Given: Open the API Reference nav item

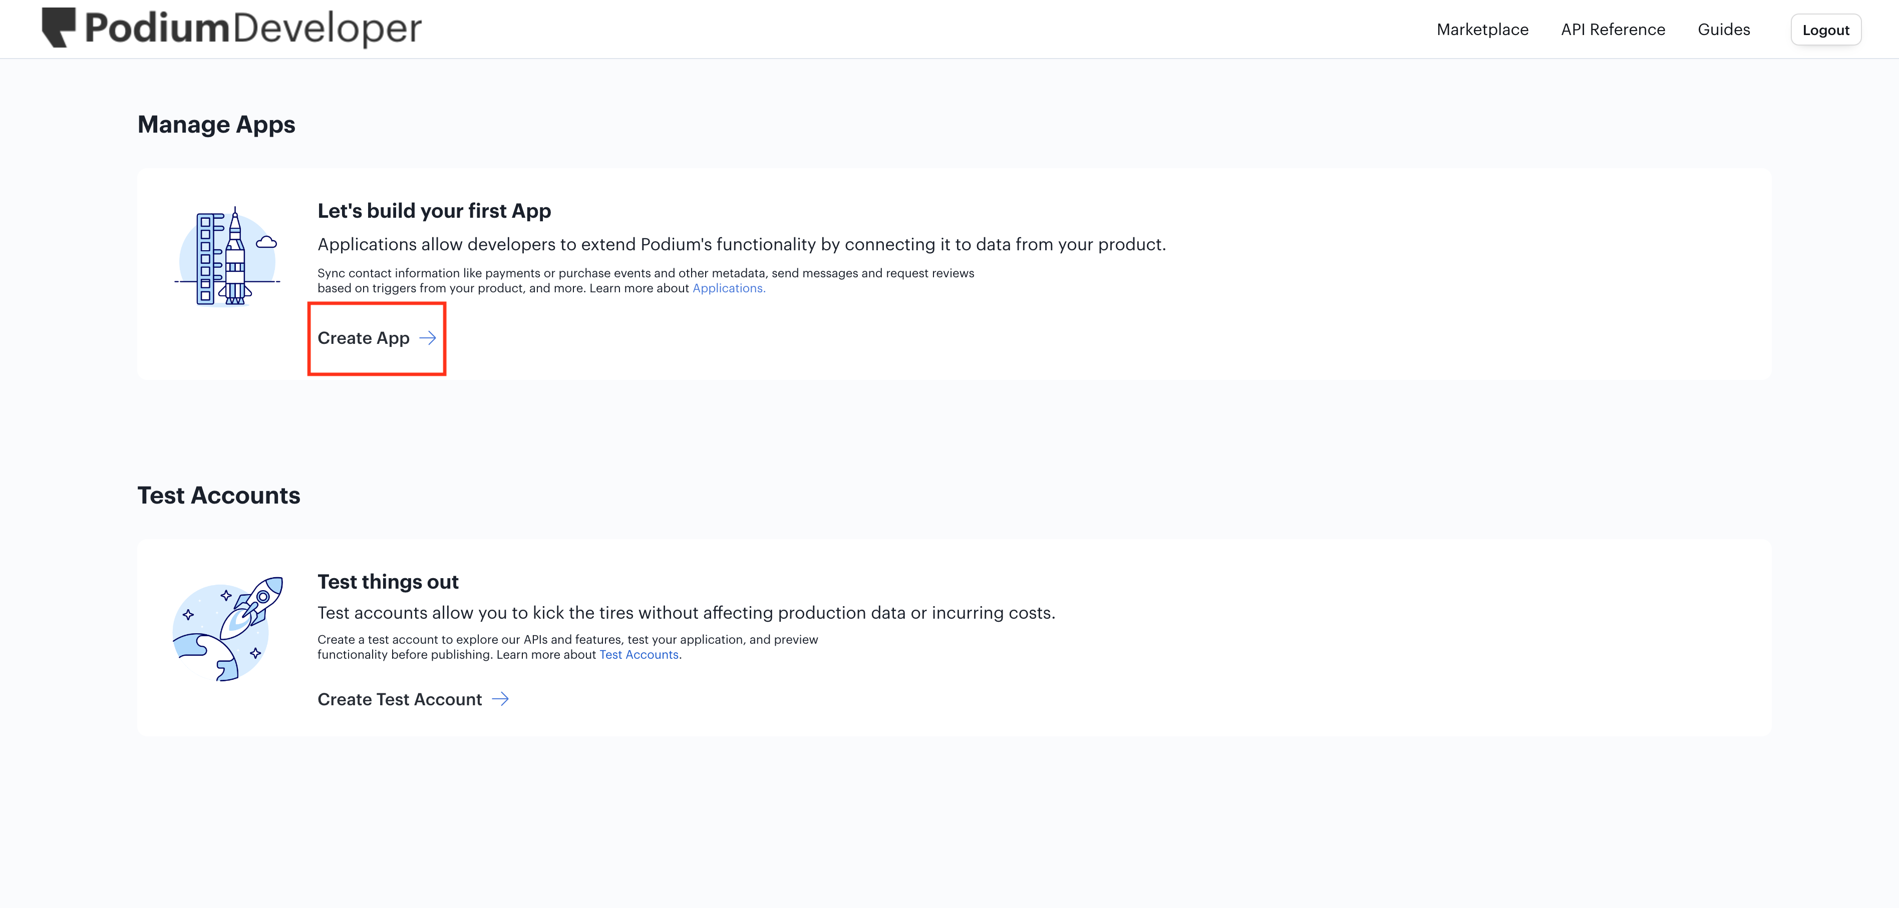Looking at the screenshot, I should [x=1613, y=30].
